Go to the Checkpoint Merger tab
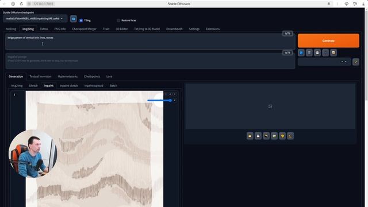 (85, 29)
